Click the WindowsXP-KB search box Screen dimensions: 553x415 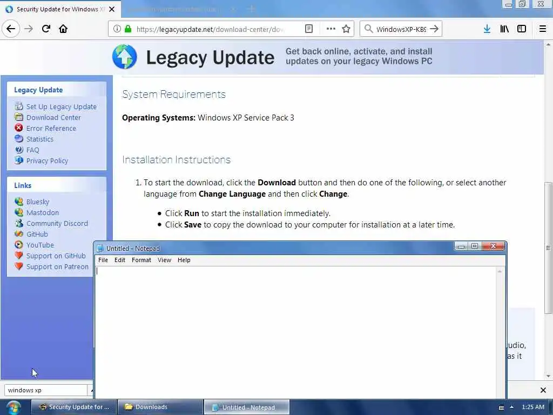click(401, 29)
